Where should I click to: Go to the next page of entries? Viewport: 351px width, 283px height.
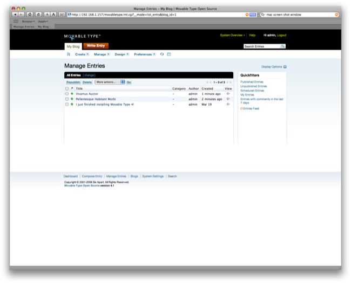pos(227,82)
